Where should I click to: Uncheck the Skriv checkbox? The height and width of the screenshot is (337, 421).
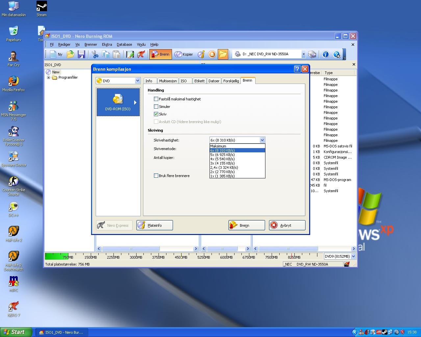156,114
